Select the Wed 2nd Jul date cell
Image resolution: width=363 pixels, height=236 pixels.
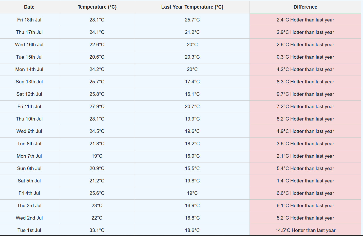tap(29, 218)
